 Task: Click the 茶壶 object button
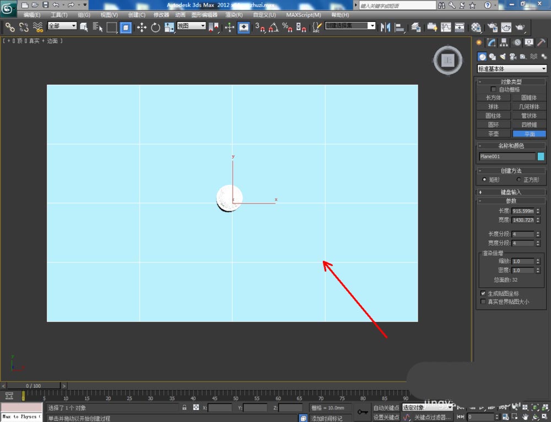click(494, 134)
